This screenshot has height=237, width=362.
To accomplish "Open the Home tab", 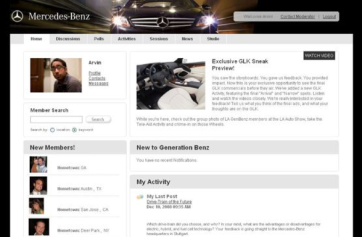I will [36, 39].
